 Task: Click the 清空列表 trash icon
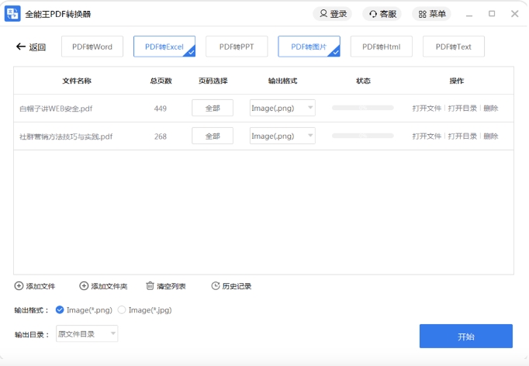150,285
